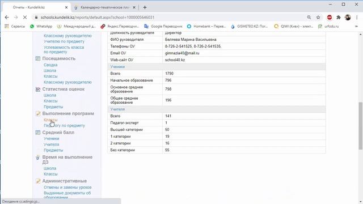The image size is (363, 204).
Task: Open Предметы under Статистика оценок
Action: coord(53,107)
